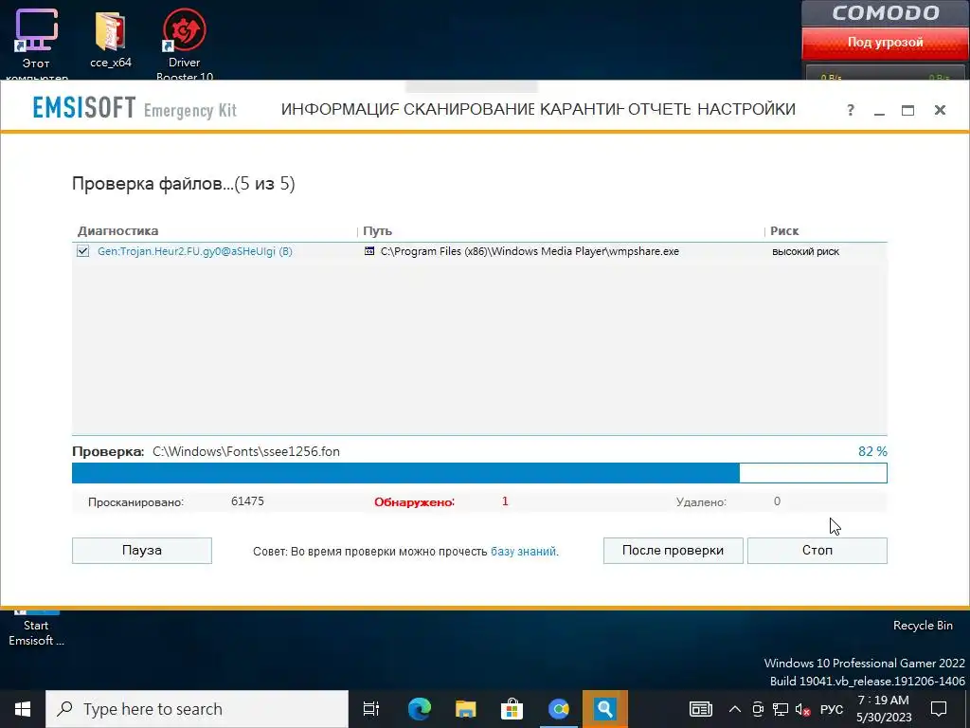
Task: Open the базу знаний link
Action: pyautogui.click(x=523, y=551)
